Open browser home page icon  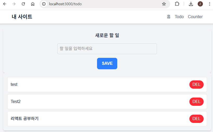[33, 4]
